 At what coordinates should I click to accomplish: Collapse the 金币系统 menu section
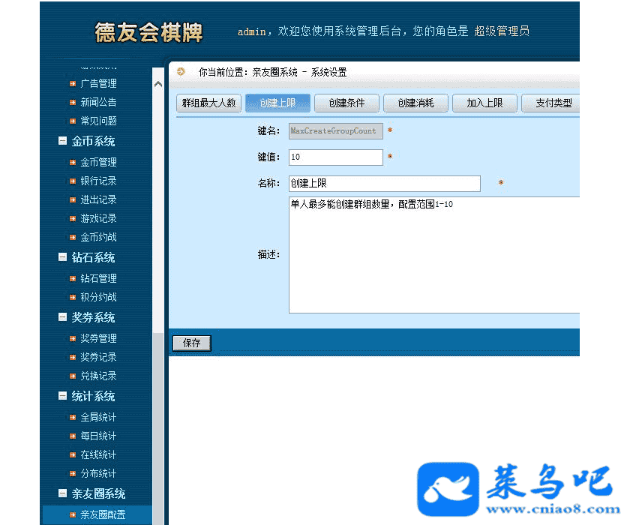62,141
